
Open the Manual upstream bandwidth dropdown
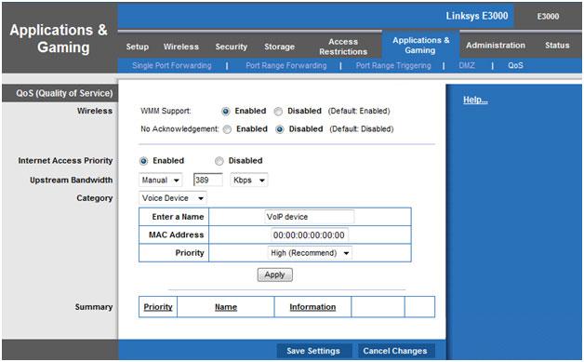pos(161,180)
